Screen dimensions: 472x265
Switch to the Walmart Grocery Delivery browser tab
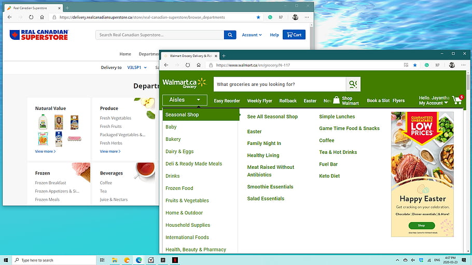tap(190, 56)
